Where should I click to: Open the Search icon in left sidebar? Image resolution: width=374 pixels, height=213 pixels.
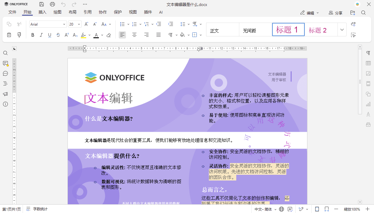tap(5, 53)
